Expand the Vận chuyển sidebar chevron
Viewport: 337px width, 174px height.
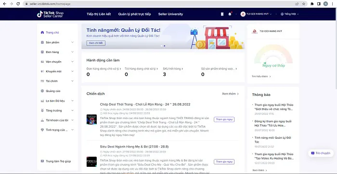click(x=72, y=62)
